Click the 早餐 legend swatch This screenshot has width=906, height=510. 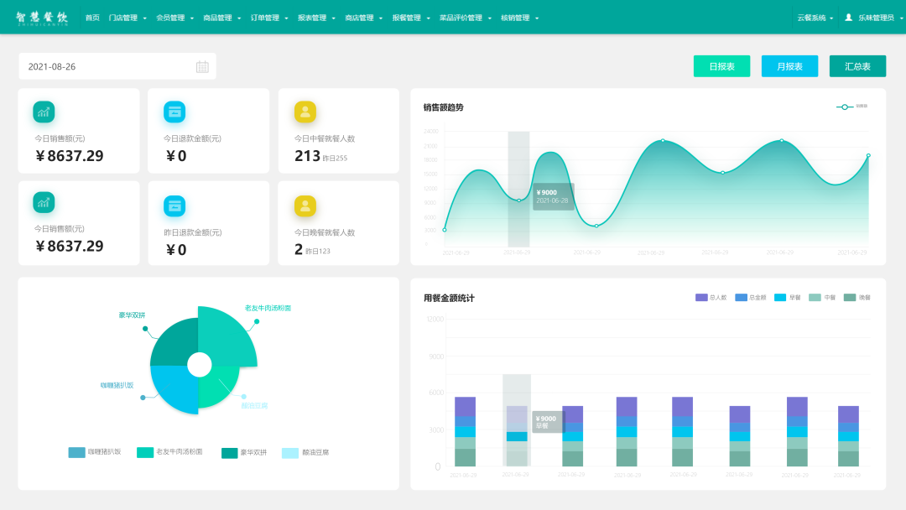coord(780,298)
